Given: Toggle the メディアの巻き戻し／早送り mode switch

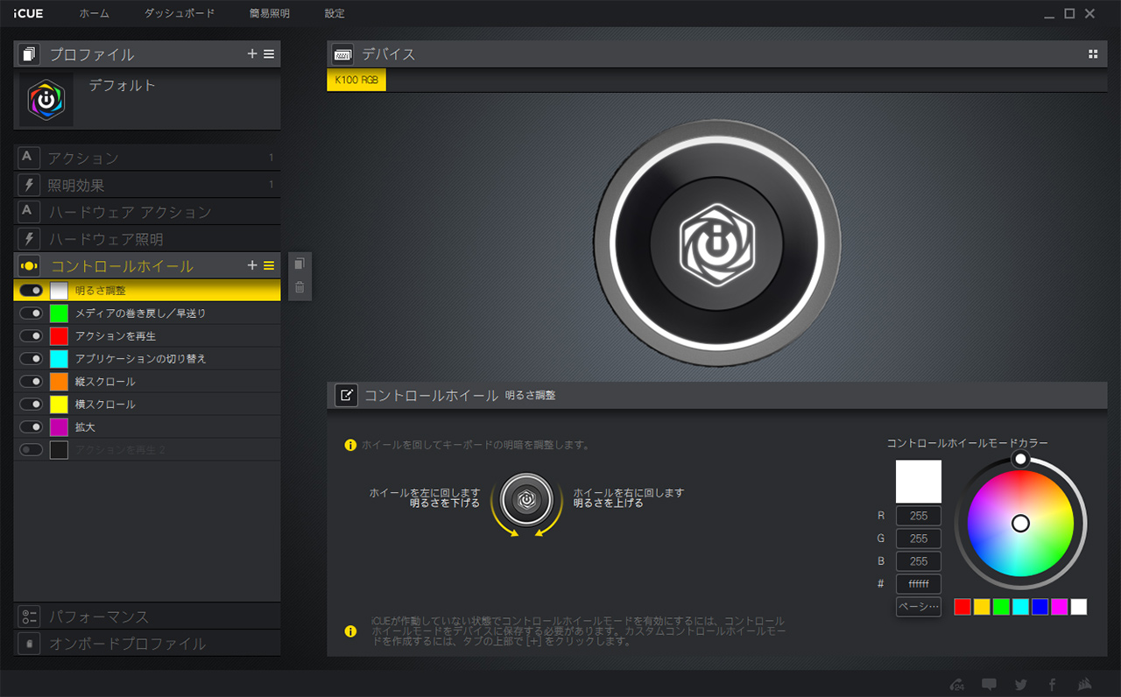Looking at the screenshot, I should tap(32, 313).
